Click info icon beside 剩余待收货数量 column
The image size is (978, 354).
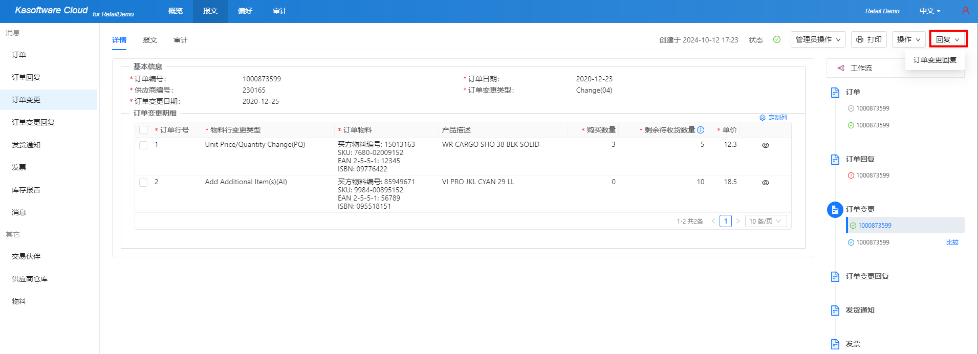pyautogui.click(x=701, y=130)
